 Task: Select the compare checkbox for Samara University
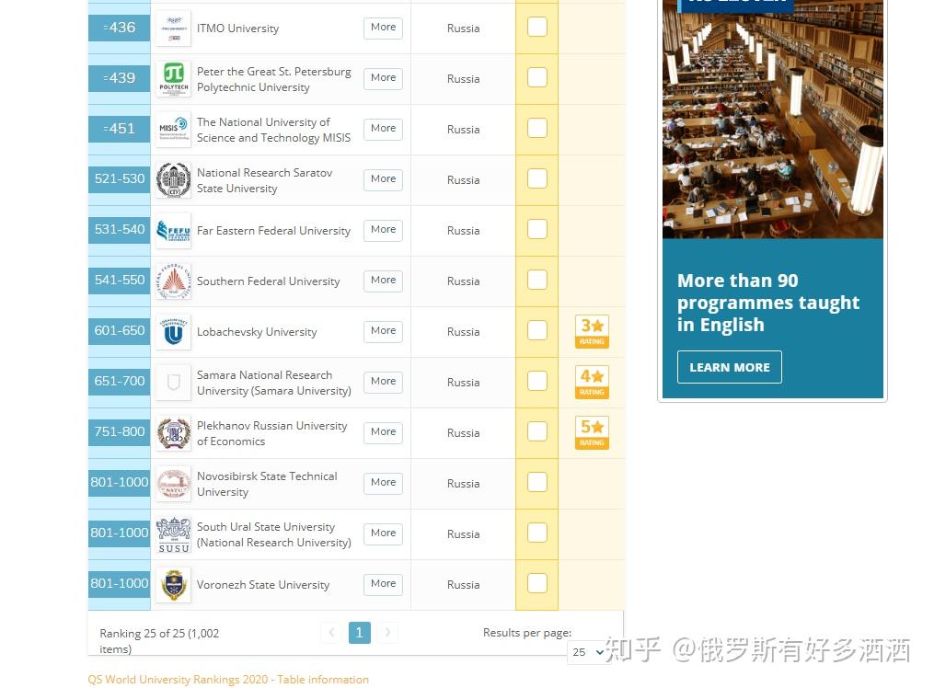pyautogui.click(x=537, y=381)
